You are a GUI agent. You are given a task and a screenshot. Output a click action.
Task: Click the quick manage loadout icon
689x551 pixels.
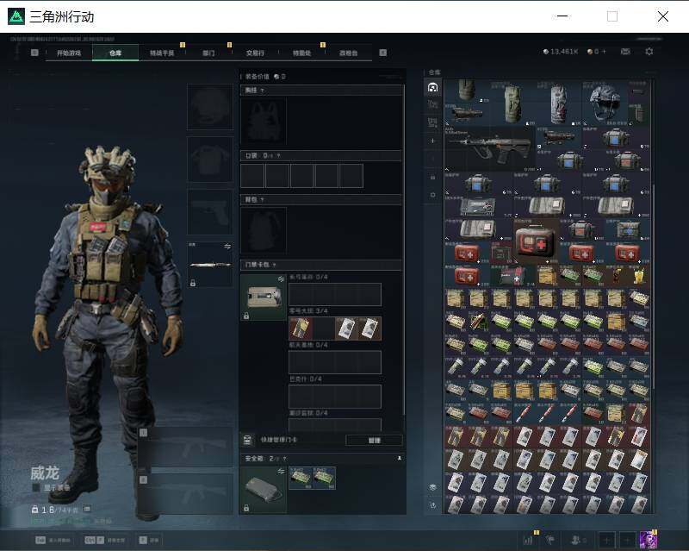coord(247,440)
